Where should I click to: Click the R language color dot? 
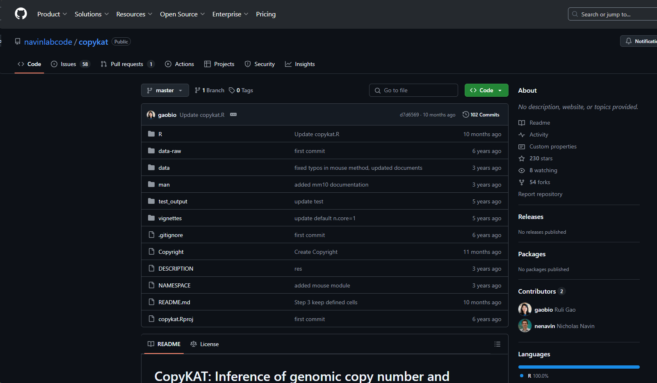pyautogui.click(x=522, y=376)
